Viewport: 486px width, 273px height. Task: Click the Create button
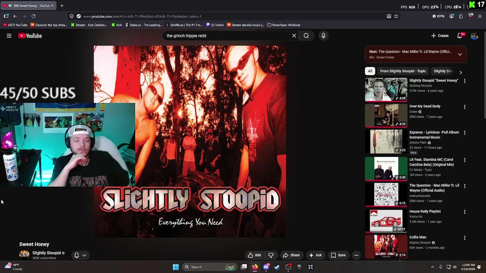tap(440, 36)
